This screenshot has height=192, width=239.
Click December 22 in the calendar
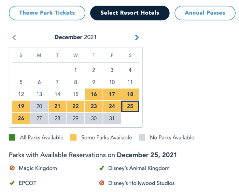click(75, 106)
